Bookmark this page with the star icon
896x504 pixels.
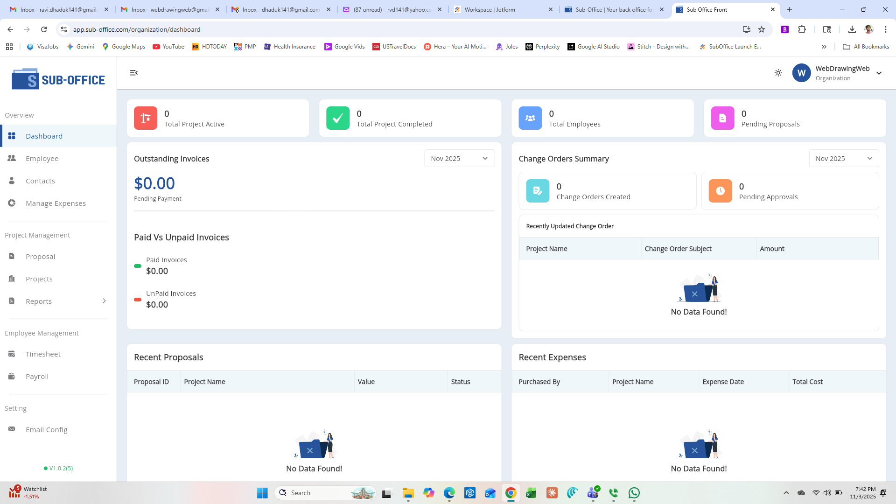(762, 29)
